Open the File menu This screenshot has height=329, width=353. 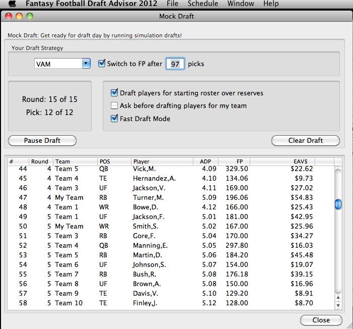point(172,4)
